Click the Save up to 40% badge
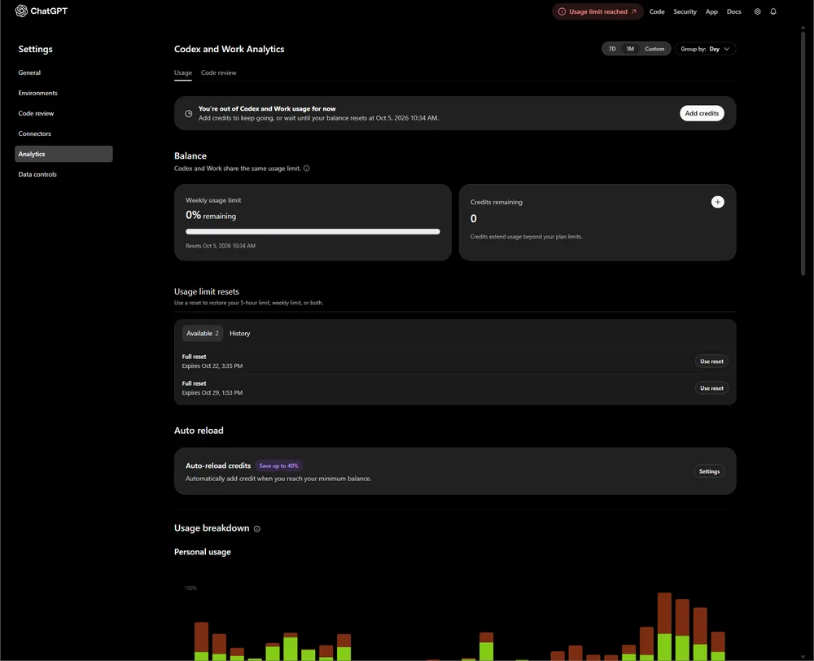 (278, 466)
